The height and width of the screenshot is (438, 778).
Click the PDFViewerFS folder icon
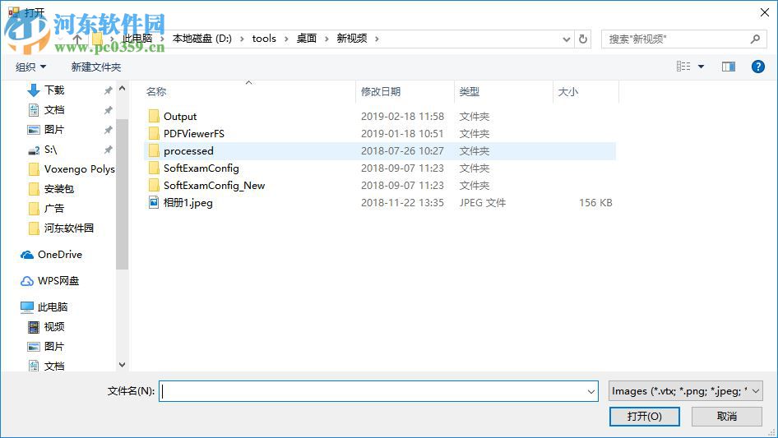[154, 133]
